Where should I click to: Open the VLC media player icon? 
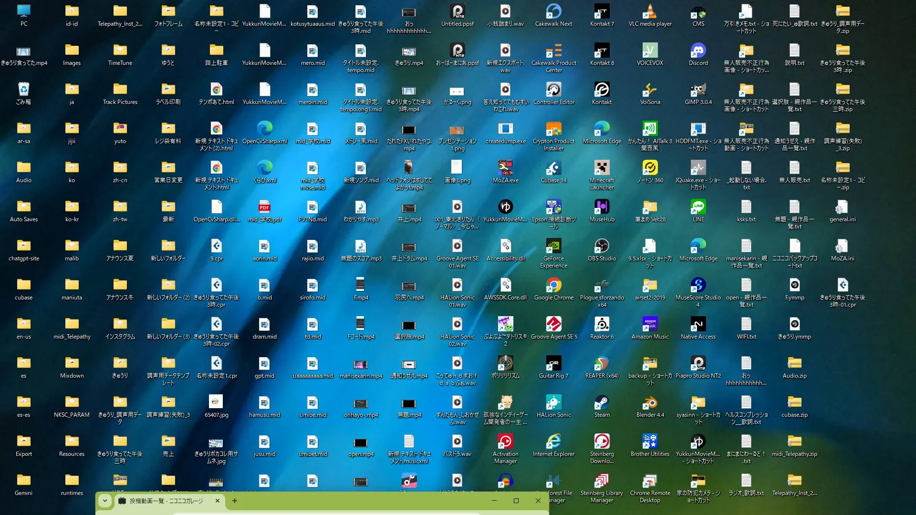[650, 11]
